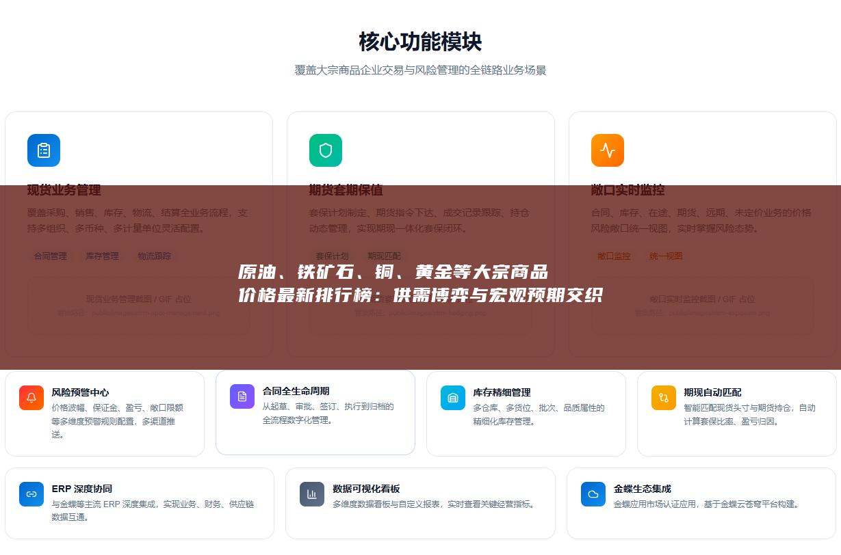Viewport: 841px width, 555px height.
Task: Click the blue link icon of ERP 深度协同
Action: pos(31,494)
